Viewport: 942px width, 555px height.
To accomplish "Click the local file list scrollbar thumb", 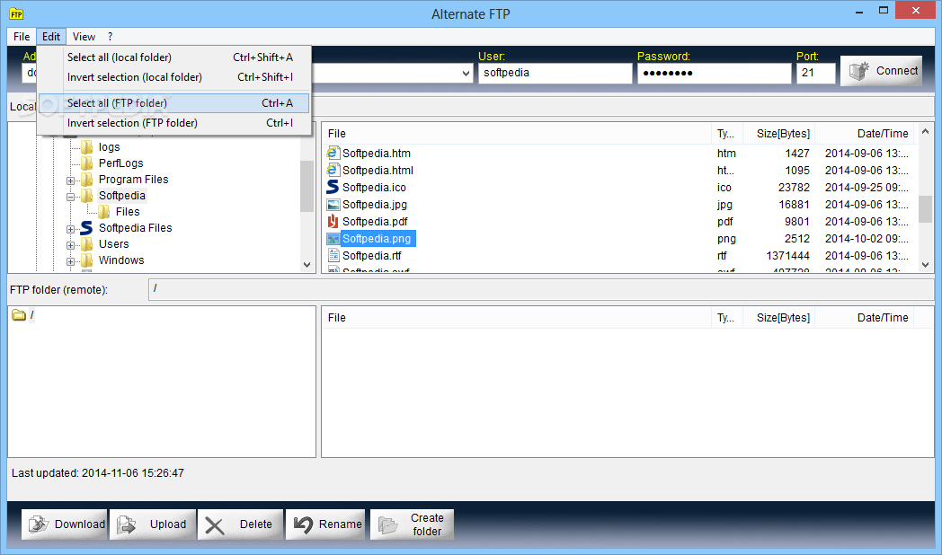I will click(x=925, y=209).
